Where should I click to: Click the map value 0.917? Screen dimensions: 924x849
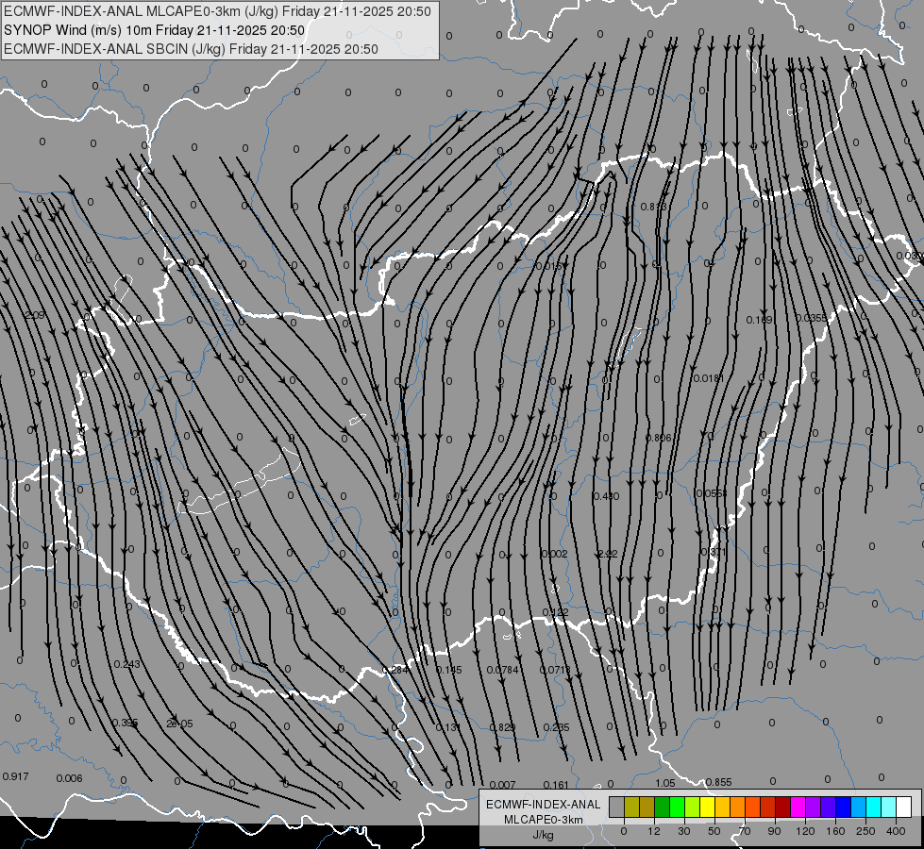click(x=15, y=776)
